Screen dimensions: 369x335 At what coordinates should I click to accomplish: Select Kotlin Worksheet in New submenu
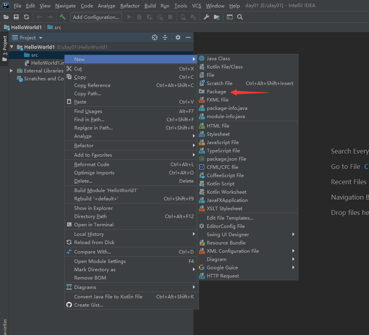click(247, 192)
